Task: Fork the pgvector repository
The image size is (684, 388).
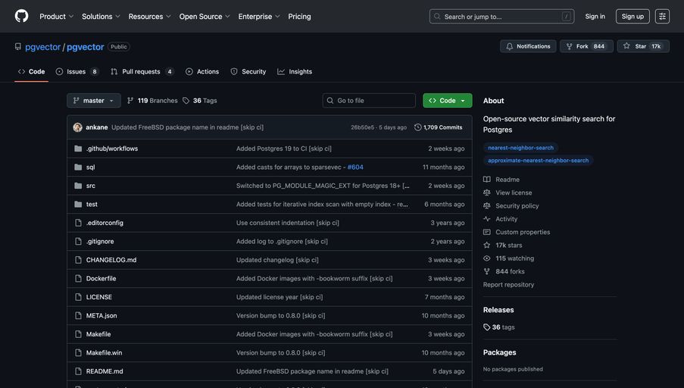Action: point(585,46)
